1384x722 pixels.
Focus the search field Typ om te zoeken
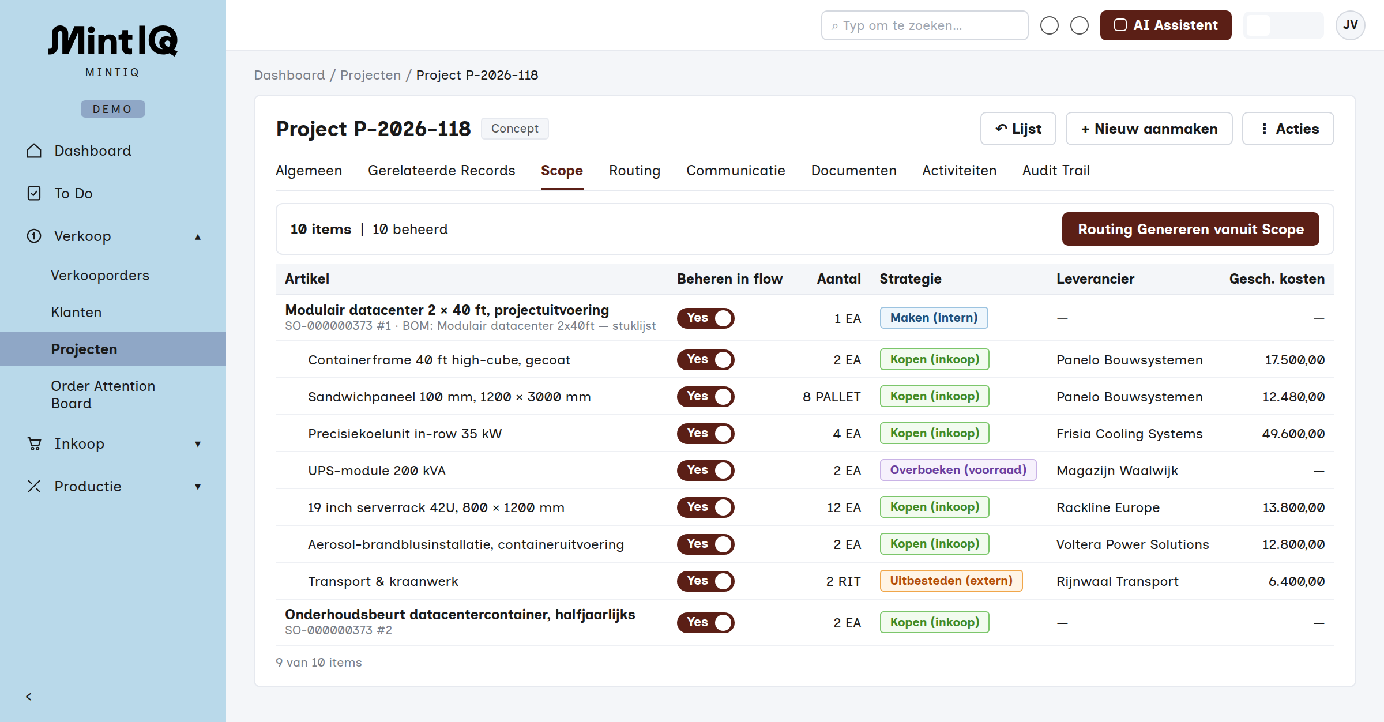click(924, 25)
